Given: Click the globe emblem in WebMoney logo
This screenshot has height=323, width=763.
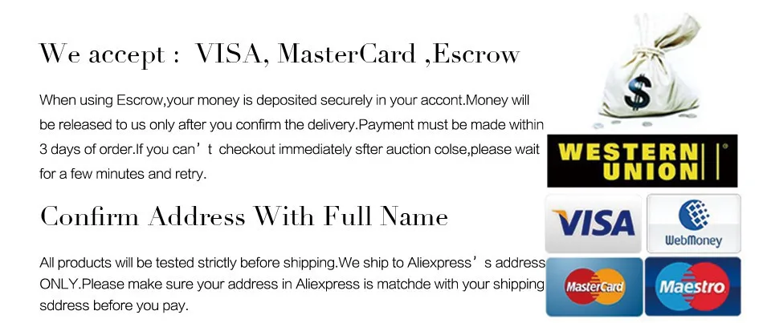Looking at the screenshot, I should click(x=693, y=215).
